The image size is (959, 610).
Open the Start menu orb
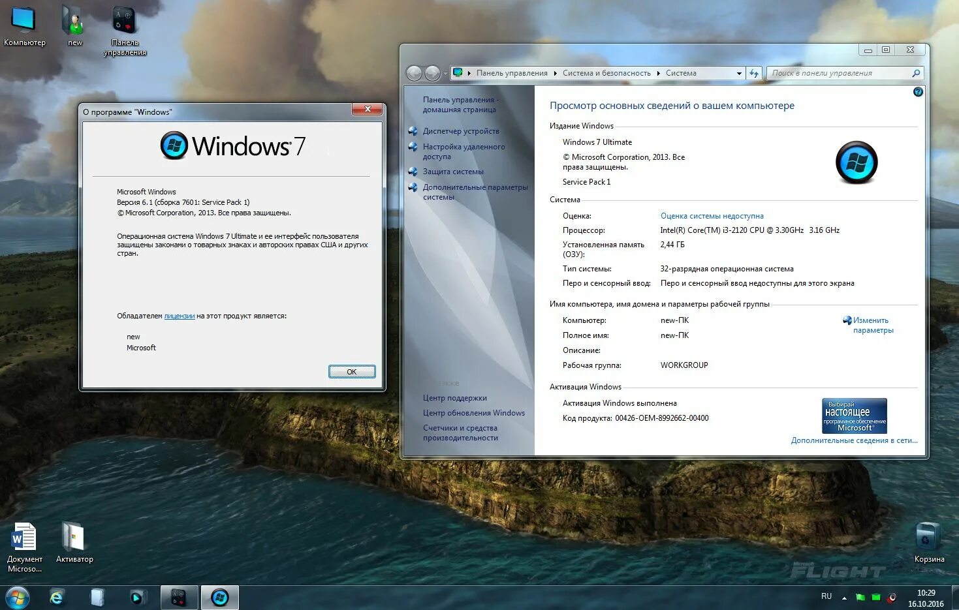click(18, 597)
